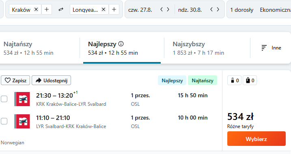The image size is (291, 154).
Task: Click LYR Svalbard-KRK Kraków-Balice route text
Action: point(71,126)
